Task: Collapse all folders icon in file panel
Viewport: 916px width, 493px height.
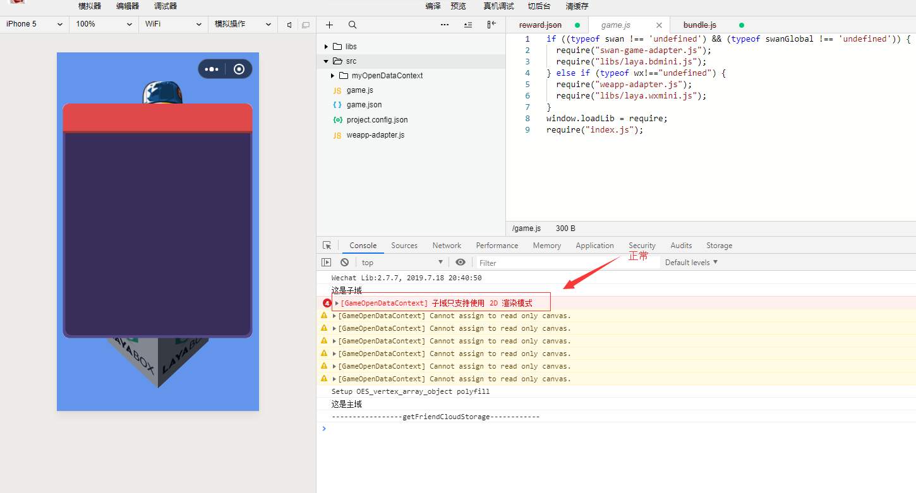Action: click(468, 25)
